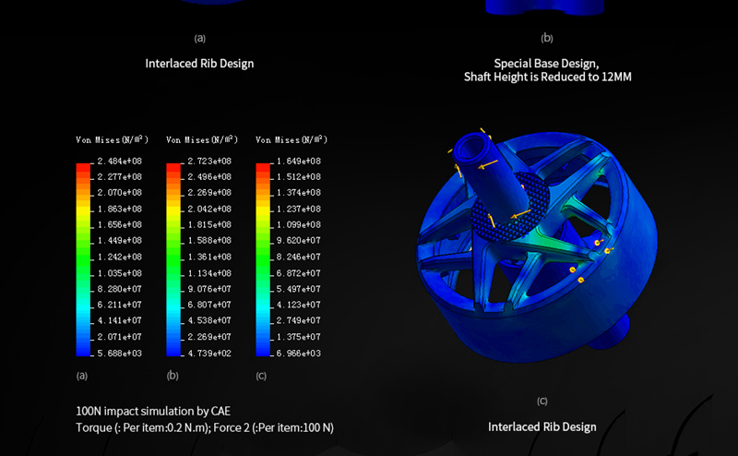Click the orange bolt markers on rotor rim
This screenshot has height=456, width=738.
pyautogui.click(x=574, y=270)
